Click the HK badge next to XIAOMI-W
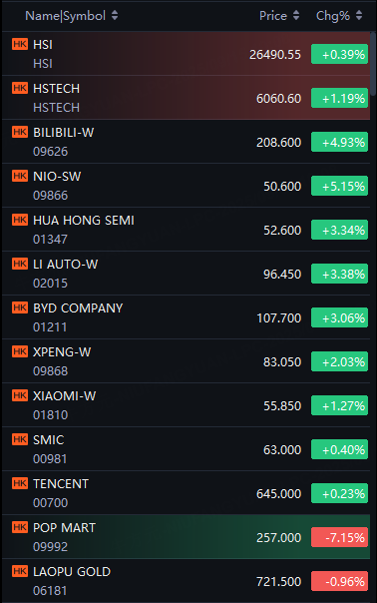 coord(20,395)
